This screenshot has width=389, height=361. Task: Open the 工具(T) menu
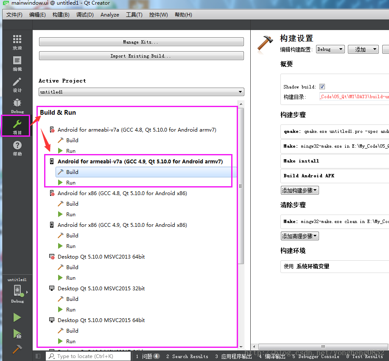134,14
